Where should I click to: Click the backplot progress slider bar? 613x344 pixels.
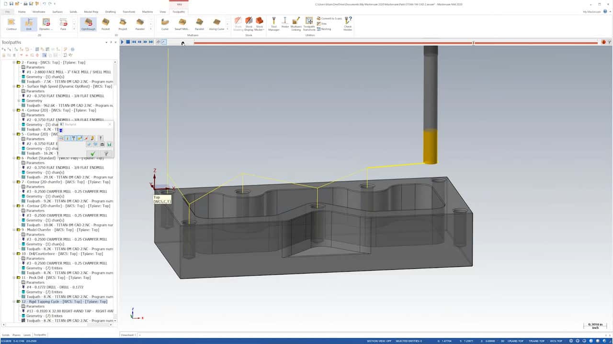coord(395,43)
